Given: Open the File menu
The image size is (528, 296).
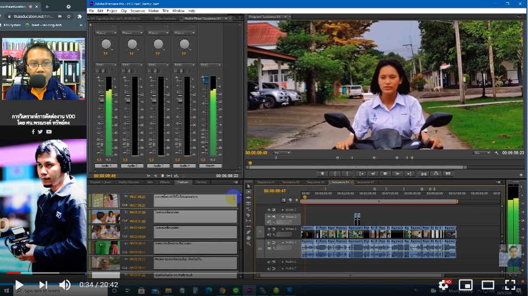Looking at the screenshot, I should pyautogui.click(x=91, y=11).
